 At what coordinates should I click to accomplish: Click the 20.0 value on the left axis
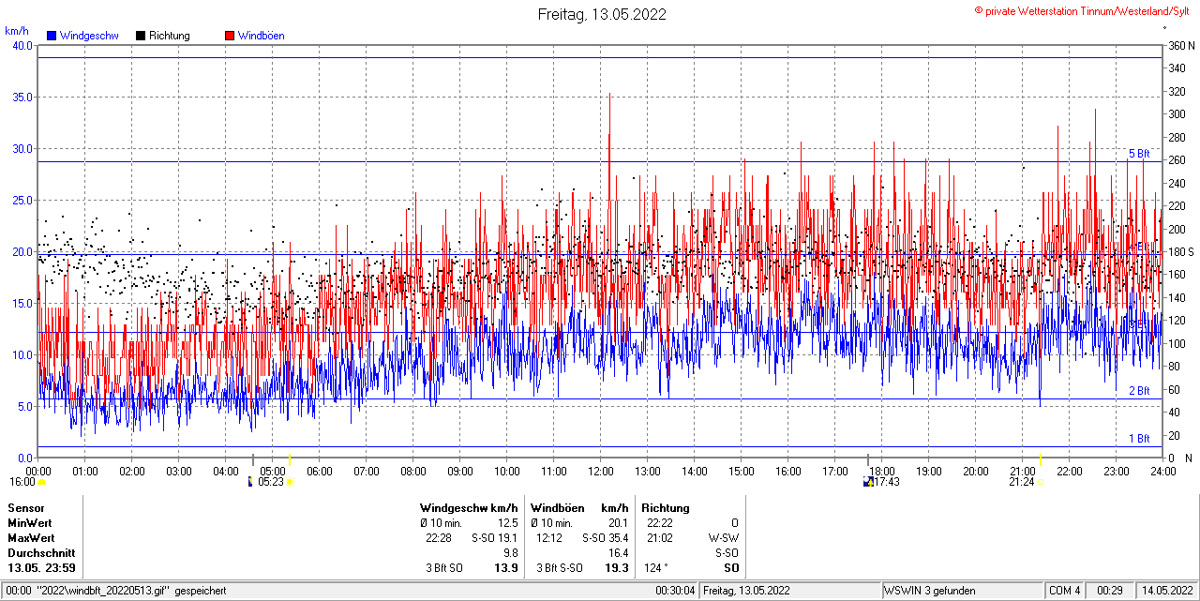[x=22, y=251]
